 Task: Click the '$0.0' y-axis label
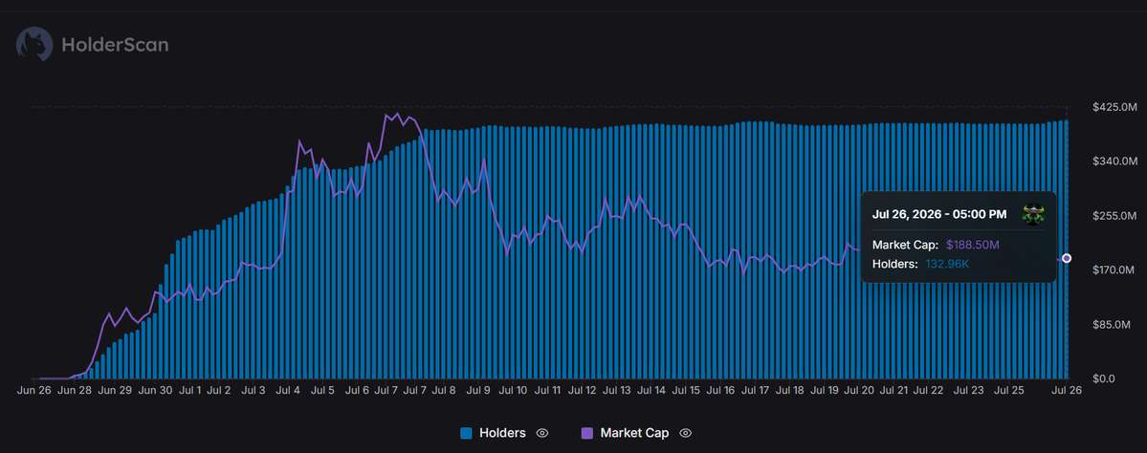(x=1103, y=378)
